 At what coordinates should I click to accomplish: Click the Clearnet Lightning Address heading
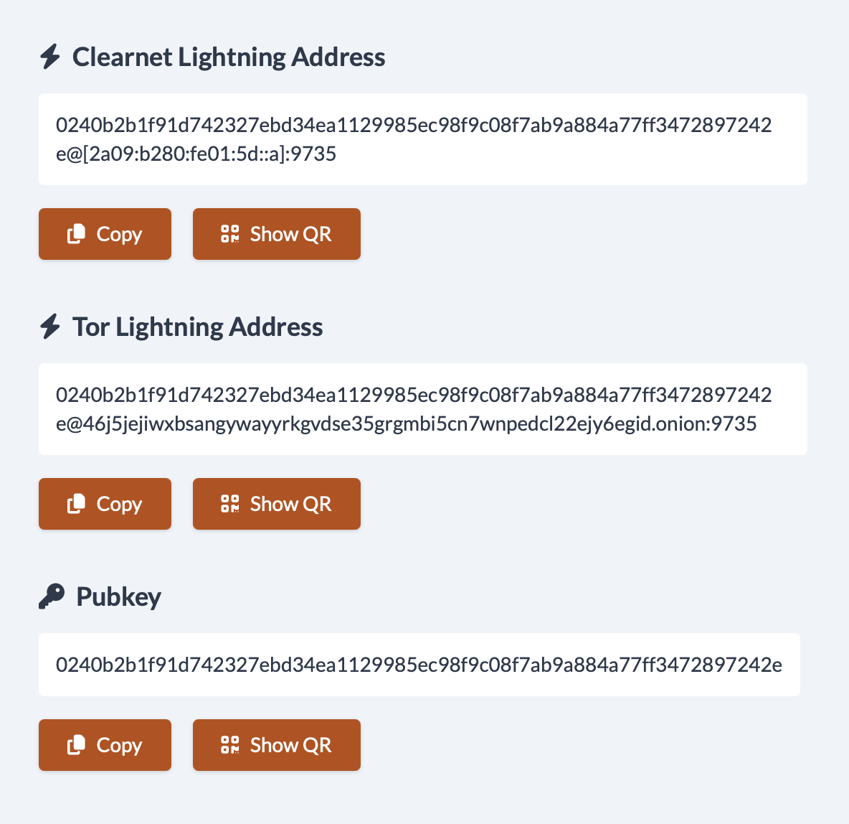tap(229, 57)
